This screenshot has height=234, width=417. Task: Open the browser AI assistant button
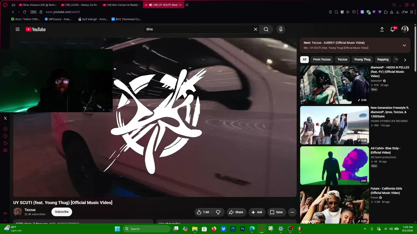tap(405, 12)
